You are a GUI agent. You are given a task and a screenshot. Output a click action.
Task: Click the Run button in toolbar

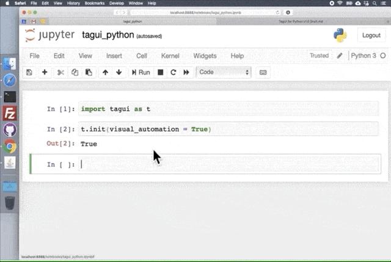[141, 72]
